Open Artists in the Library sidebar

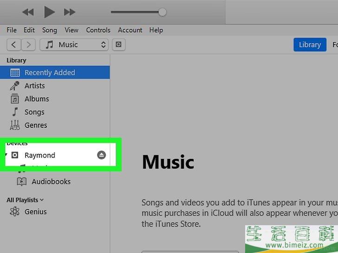point(34,86)
